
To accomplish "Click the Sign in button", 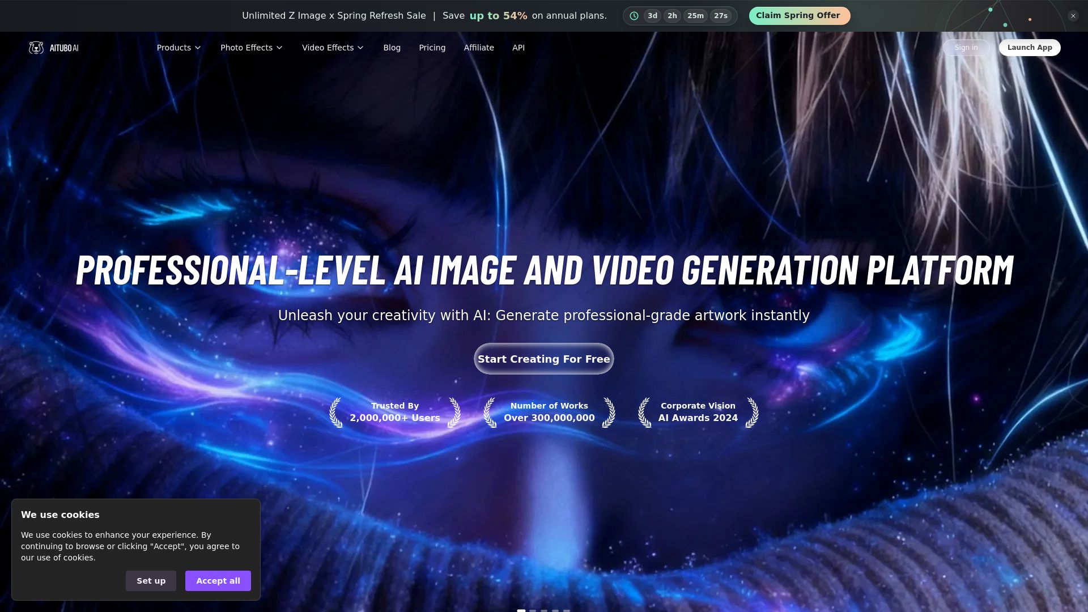I will point(966,48).
